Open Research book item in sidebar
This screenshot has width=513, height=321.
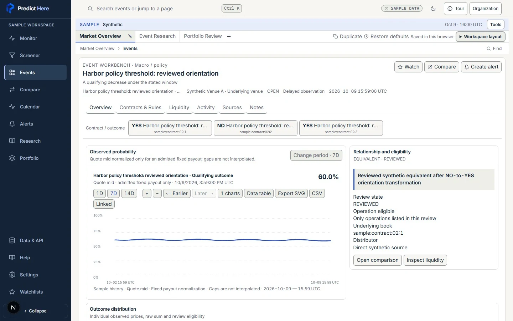(x=36, y=141)
